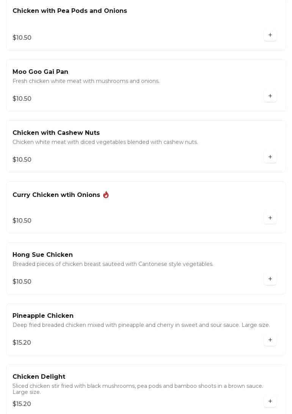This screenshot has height=414, width=292.
Task: Open the Moo Goo Gai Pan item title
Action: pos(40,72)
